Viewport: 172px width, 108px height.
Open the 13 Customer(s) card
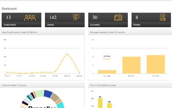pos(22,20)
